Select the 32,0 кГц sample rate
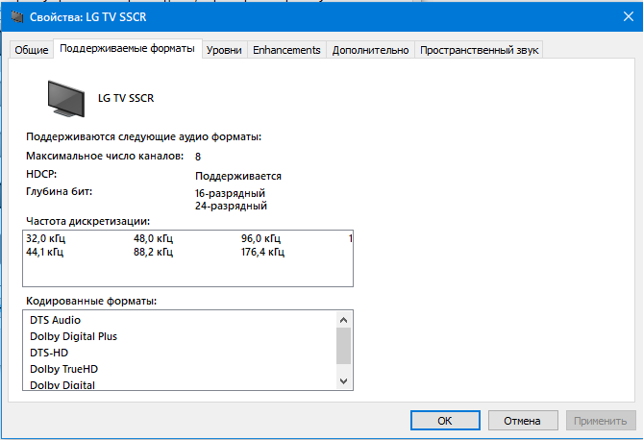Image resolution: width=643 pixels, height=440 pixels. pyautogui.click(x=45, y=238)
